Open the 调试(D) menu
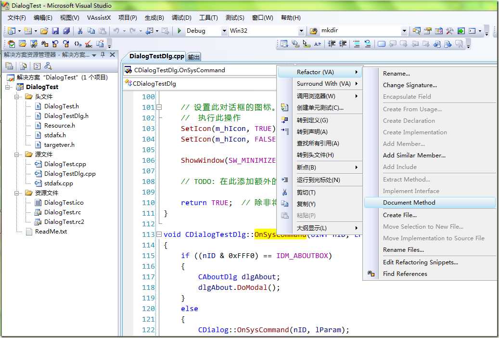The image size is (499, 338). [181, 18]
